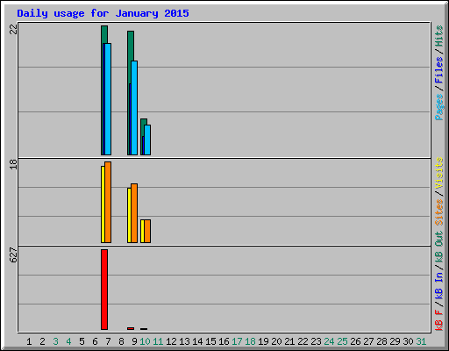Click day 2 on the x-axis

(x=42, y=341)
